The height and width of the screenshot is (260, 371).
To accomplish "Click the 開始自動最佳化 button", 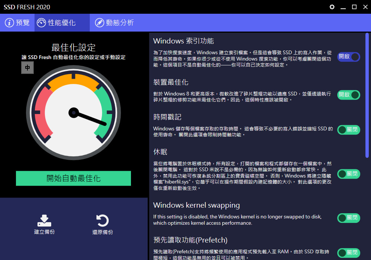I will [73, 178].
